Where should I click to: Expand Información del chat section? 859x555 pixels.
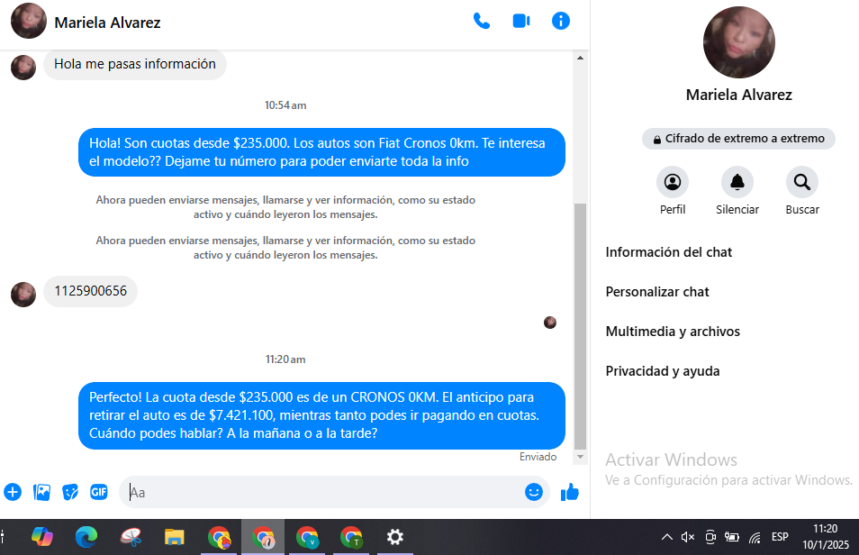[668, 252]
